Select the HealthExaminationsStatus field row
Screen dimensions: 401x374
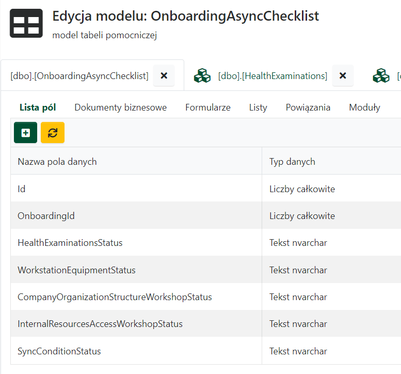point(70,243)
